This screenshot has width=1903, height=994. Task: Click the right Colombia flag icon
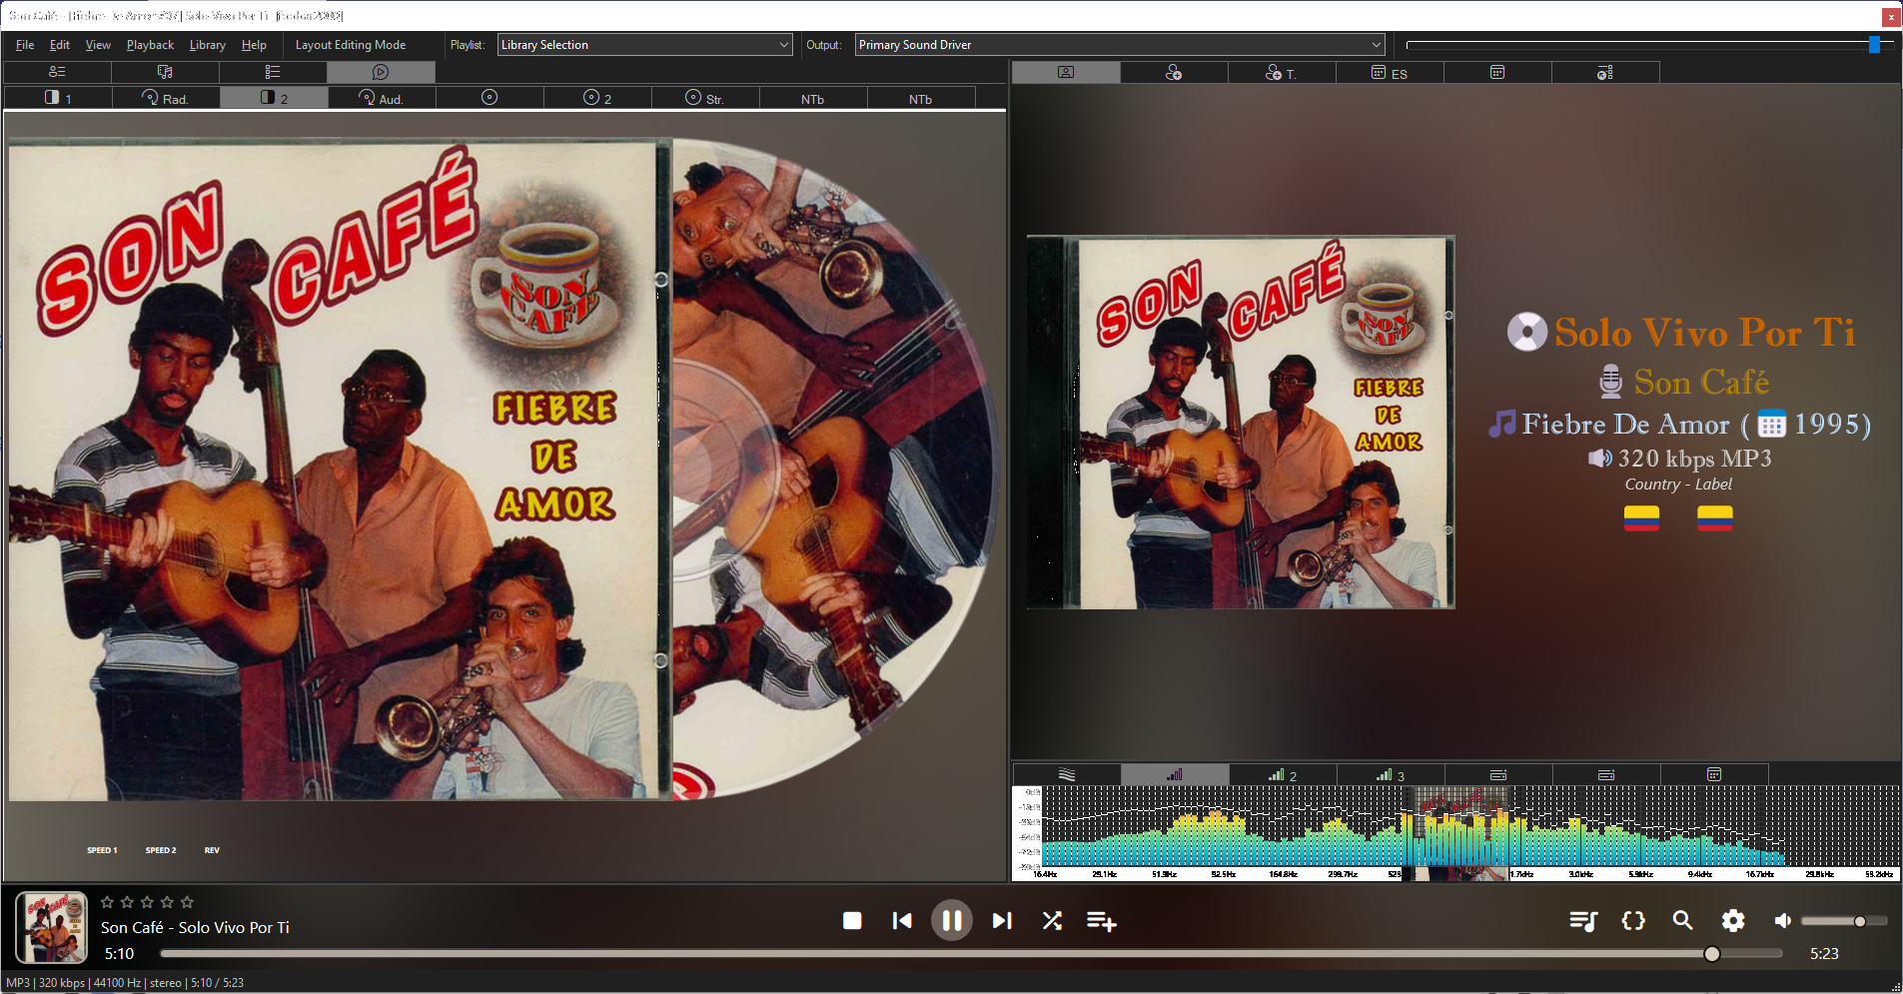1714,517
